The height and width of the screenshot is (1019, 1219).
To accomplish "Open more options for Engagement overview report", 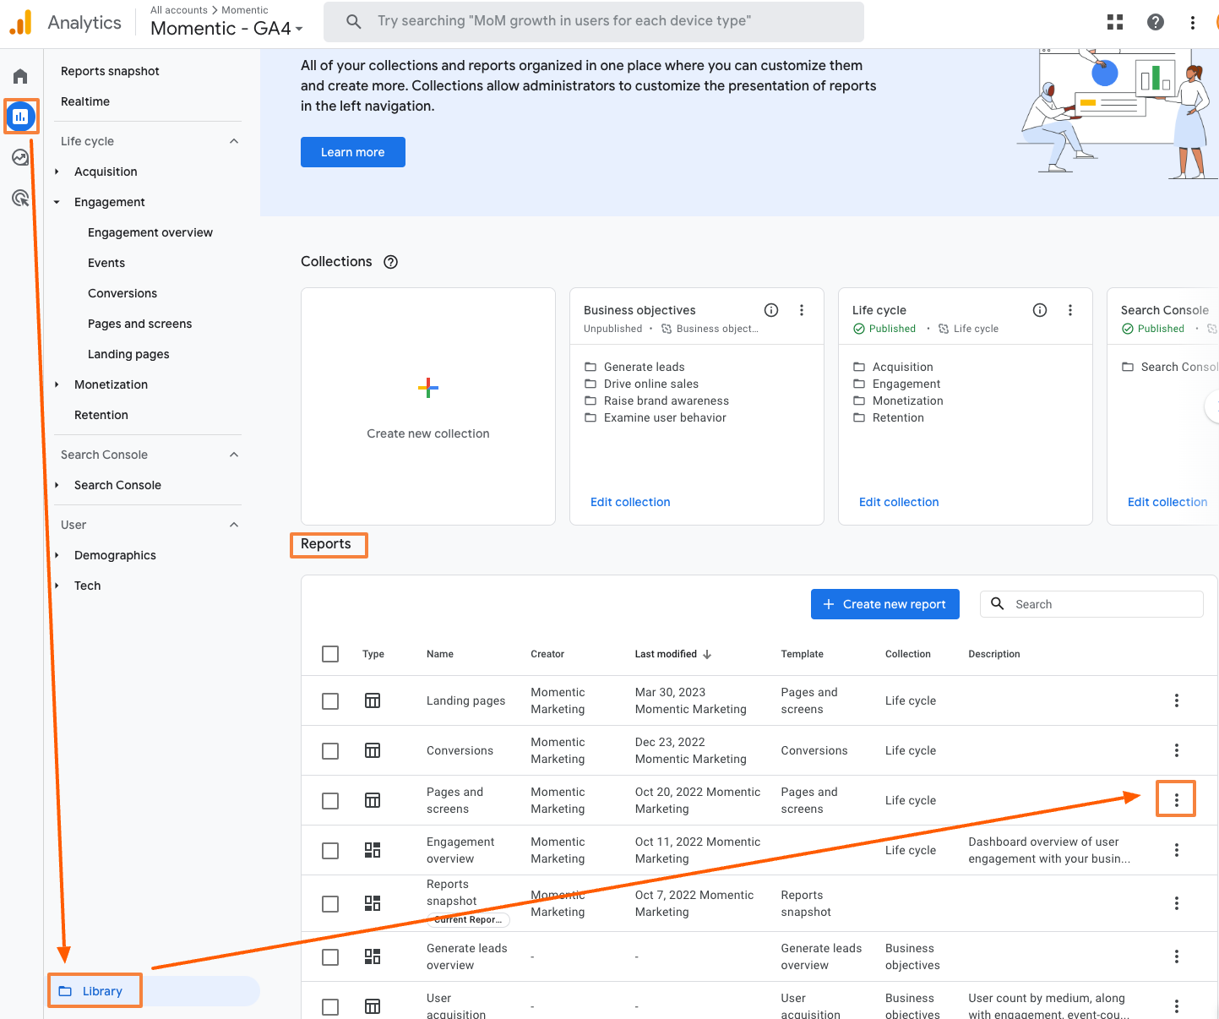I will point(1177,850).
